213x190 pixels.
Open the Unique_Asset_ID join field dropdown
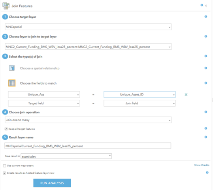pos(139,94)
